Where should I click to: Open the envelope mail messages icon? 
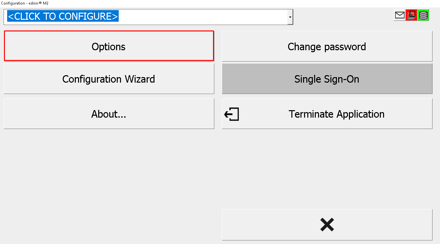pos(400,15)
